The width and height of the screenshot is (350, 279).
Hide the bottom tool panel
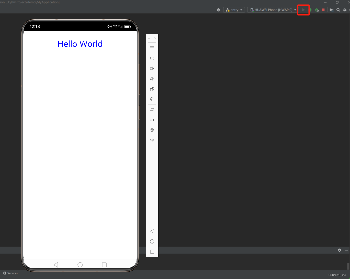point(346,250)
